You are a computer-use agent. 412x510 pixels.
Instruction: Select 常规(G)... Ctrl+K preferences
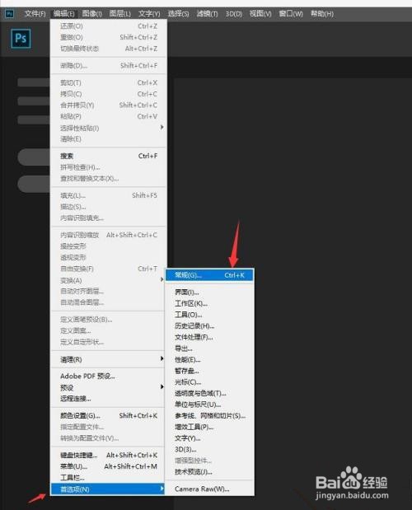coord(209,275)
